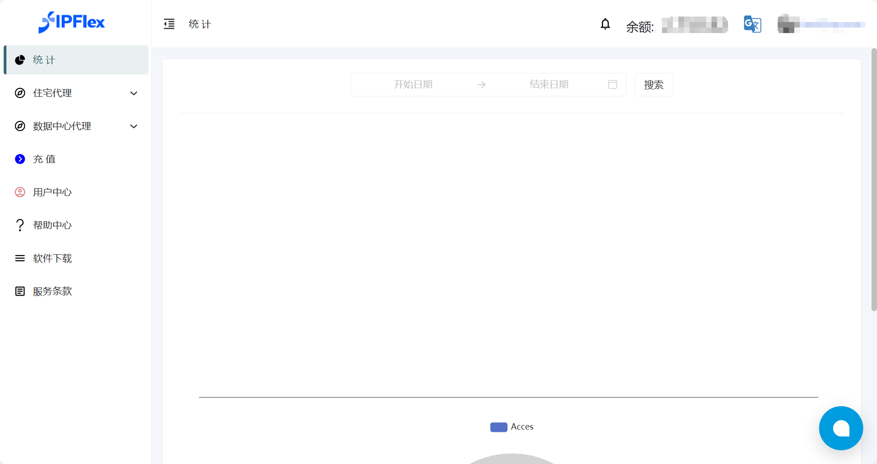Open notifications via the bell icon
877x464 pixels.
[605, 24]
